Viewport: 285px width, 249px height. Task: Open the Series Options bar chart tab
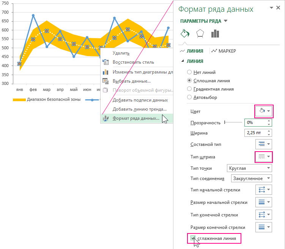[215, 34]
